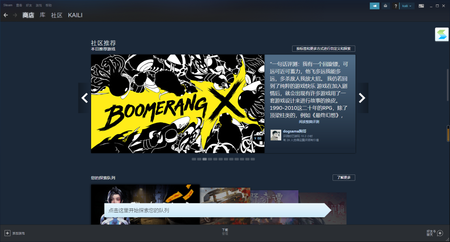Open dogsama reviewer avatar
450x242 pixels.
pyautogui.click(x=276, y=135)
